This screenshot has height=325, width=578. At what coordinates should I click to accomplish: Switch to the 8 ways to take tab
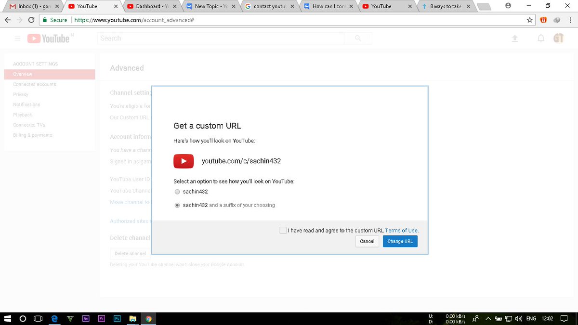(446, 6)
